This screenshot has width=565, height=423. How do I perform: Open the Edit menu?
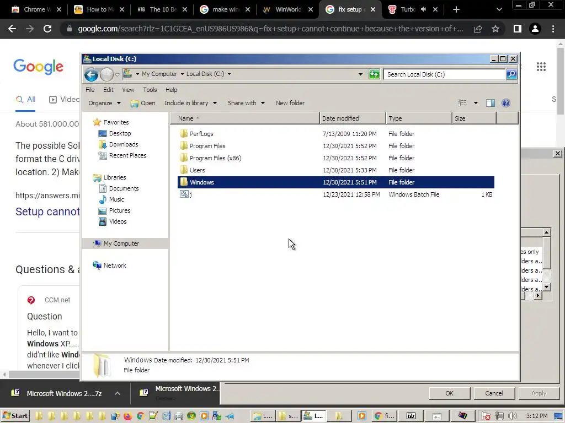(x=108, y=90)
